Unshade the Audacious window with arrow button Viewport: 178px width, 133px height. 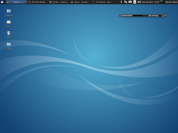pos(164,16)
